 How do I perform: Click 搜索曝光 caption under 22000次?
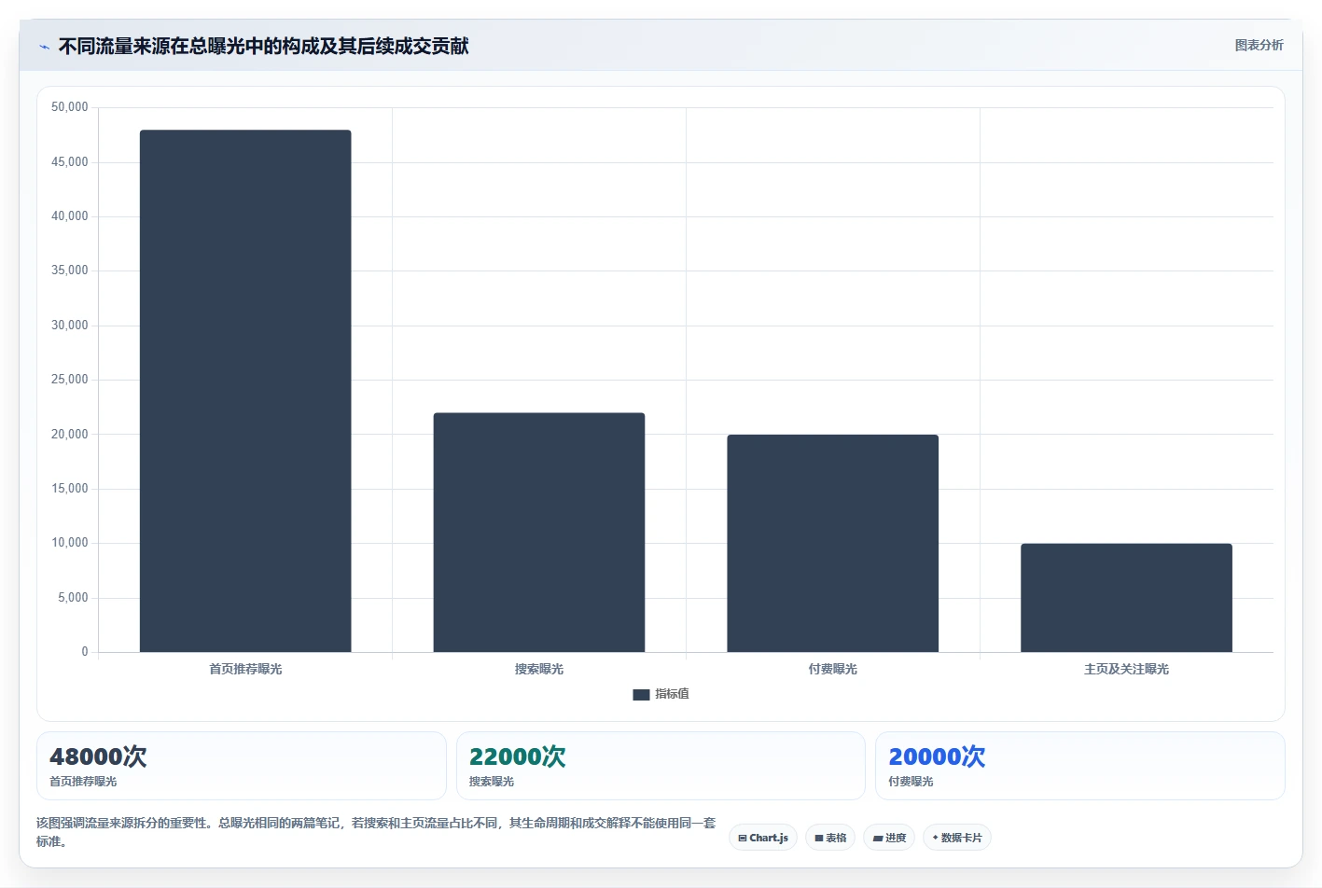(492, 782)
